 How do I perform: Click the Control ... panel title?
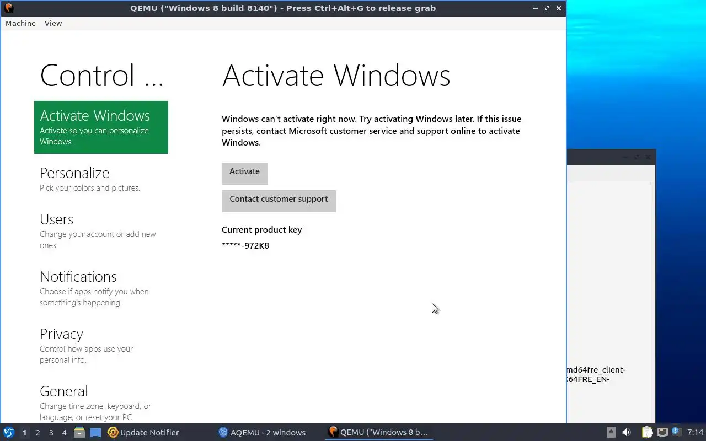[x=101, y=76]
